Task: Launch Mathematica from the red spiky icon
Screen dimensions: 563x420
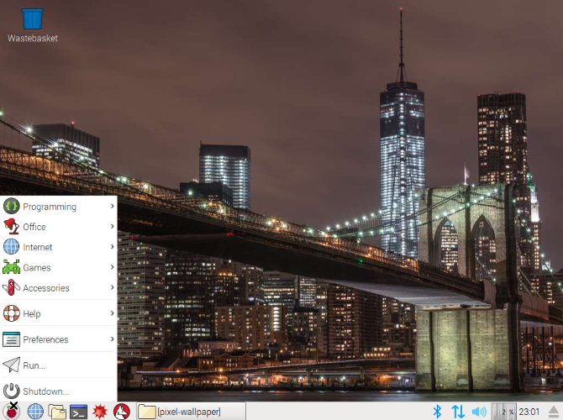Action: [100, 411]
